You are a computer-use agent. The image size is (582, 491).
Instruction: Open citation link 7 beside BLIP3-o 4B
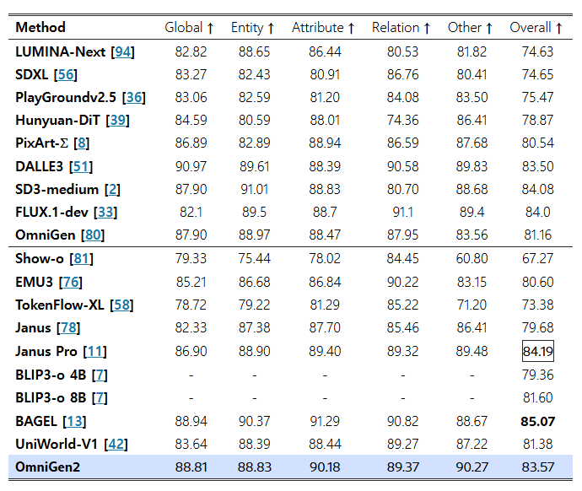coord(100,375)
